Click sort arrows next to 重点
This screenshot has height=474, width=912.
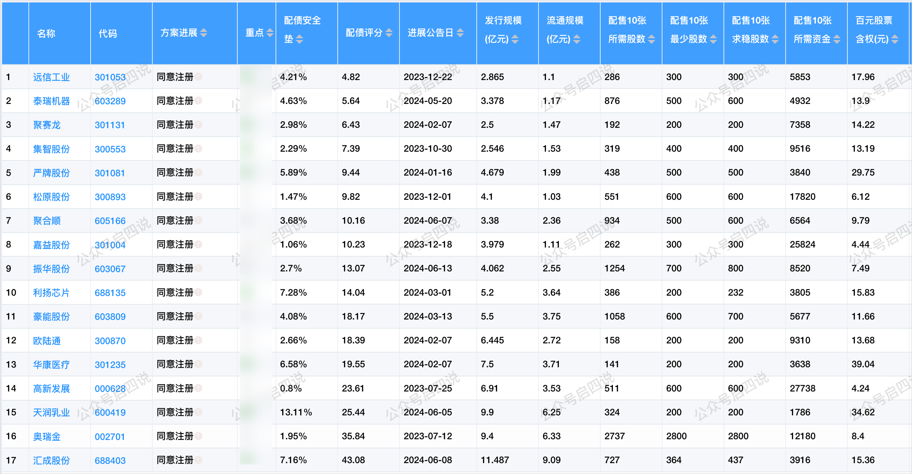tap(270, 33)
